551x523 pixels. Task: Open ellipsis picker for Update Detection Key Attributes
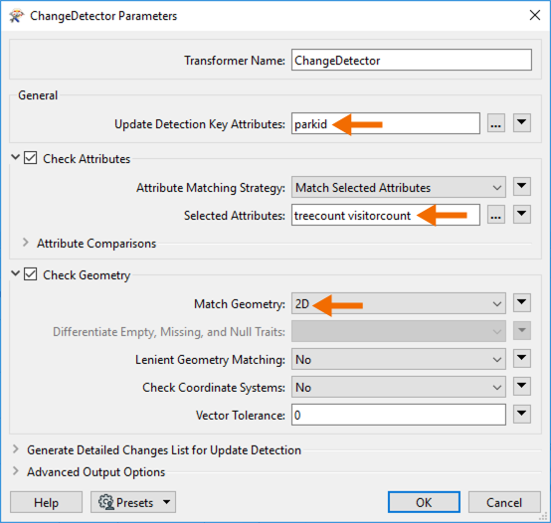[x=496, y=123]
